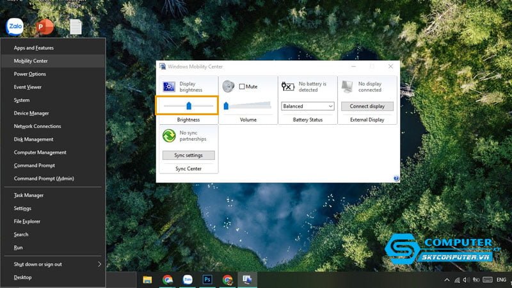Image resolution: width=512 pixels, height=288 pixels.
Task: Click the external display monitor icon
Action: (348, 86)
